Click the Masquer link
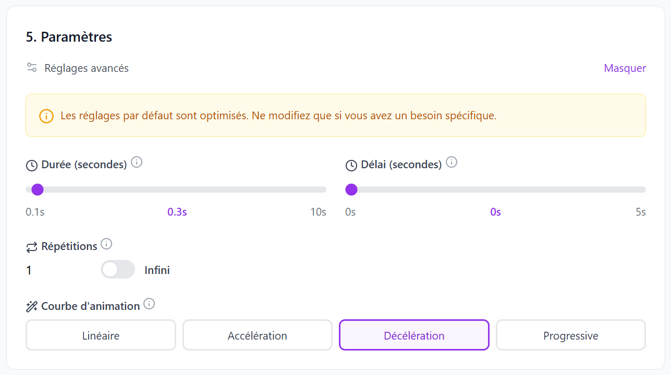This screenshot has height=375, width=671. tap(624, 68)
